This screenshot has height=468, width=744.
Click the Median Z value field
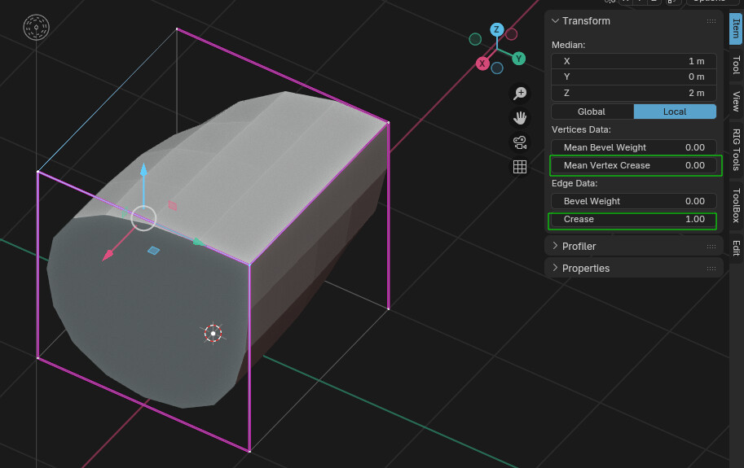point(633,93)
